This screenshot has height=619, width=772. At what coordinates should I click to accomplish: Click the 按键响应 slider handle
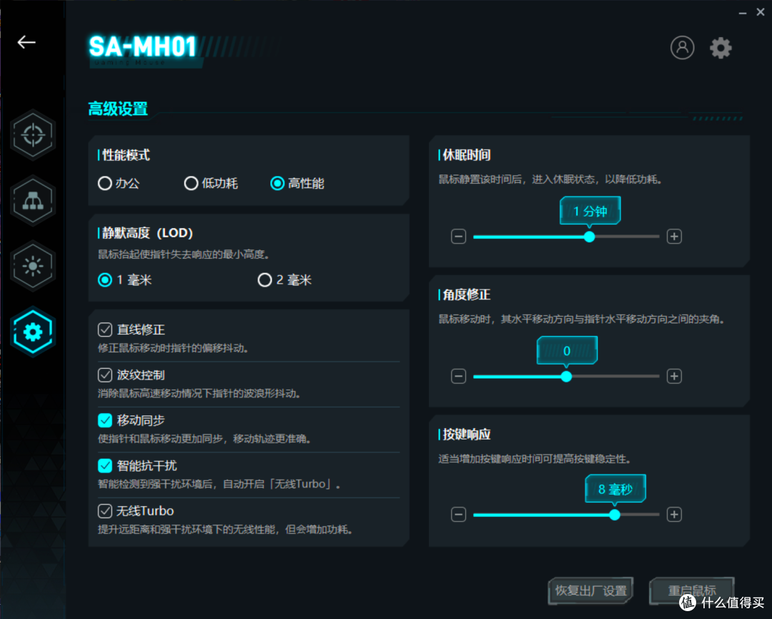click(615, 515)
